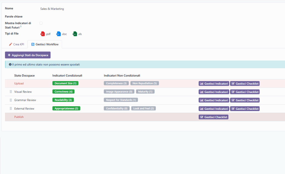Screen dimensions: 285x174
Task: Select the Grammar Review state name
Action: 25,100
